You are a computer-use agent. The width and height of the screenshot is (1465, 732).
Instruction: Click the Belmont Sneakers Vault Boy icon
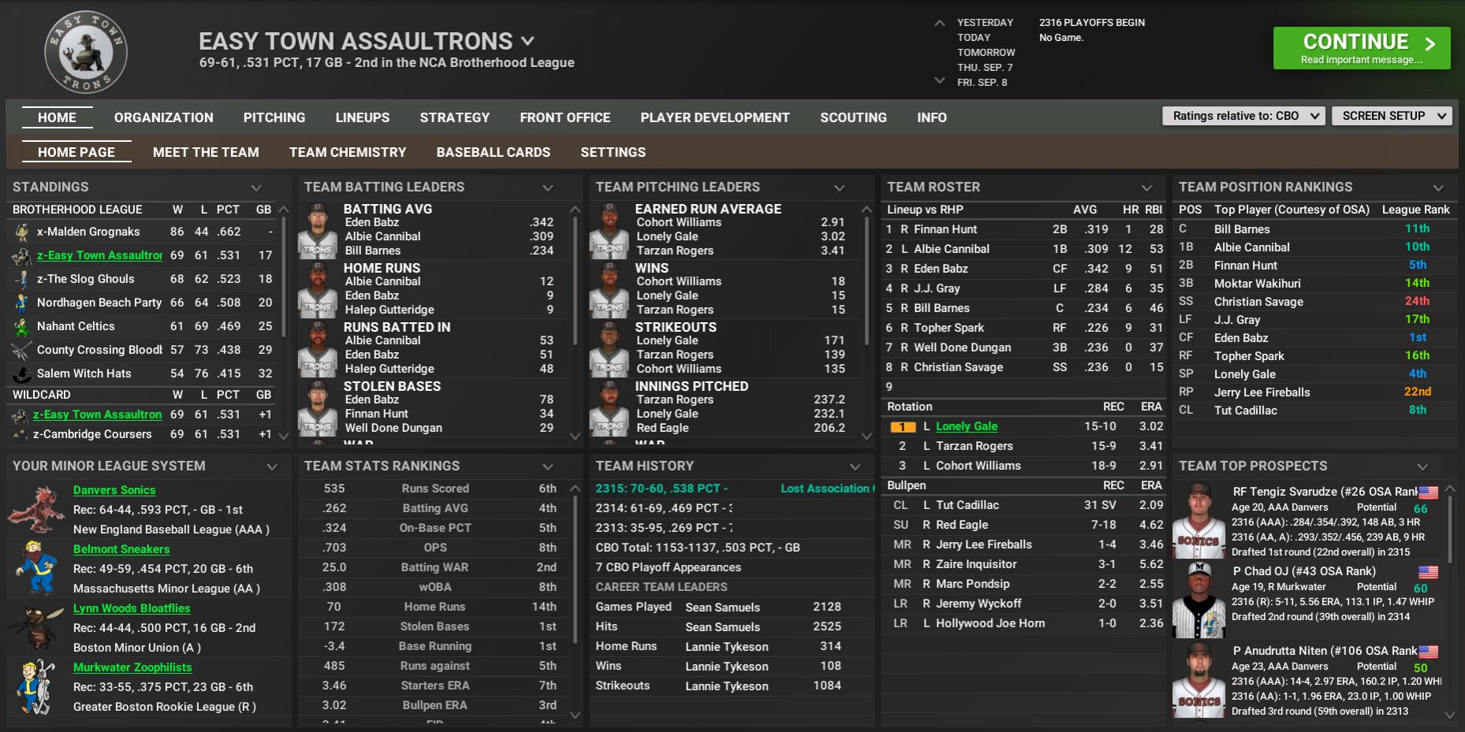(x=36, y=568)
